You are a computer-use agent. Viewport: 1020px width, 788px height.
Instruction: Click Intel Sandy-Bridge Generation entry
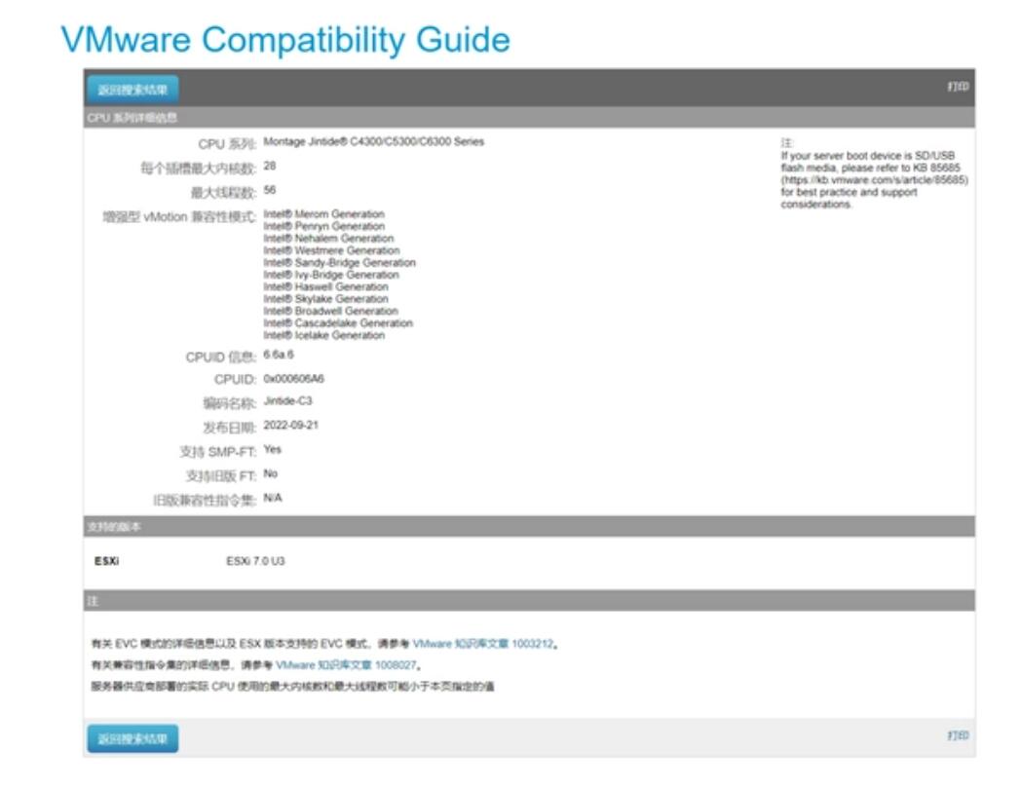[340, 263]
